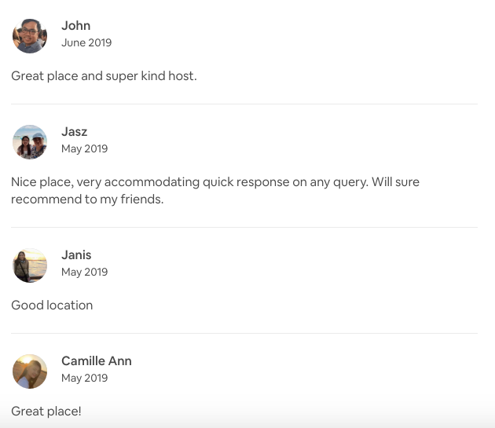Open Jasz's profile photo
This screenshot has width=495, height=428.
pyautogui.click(x=30, y=141)
